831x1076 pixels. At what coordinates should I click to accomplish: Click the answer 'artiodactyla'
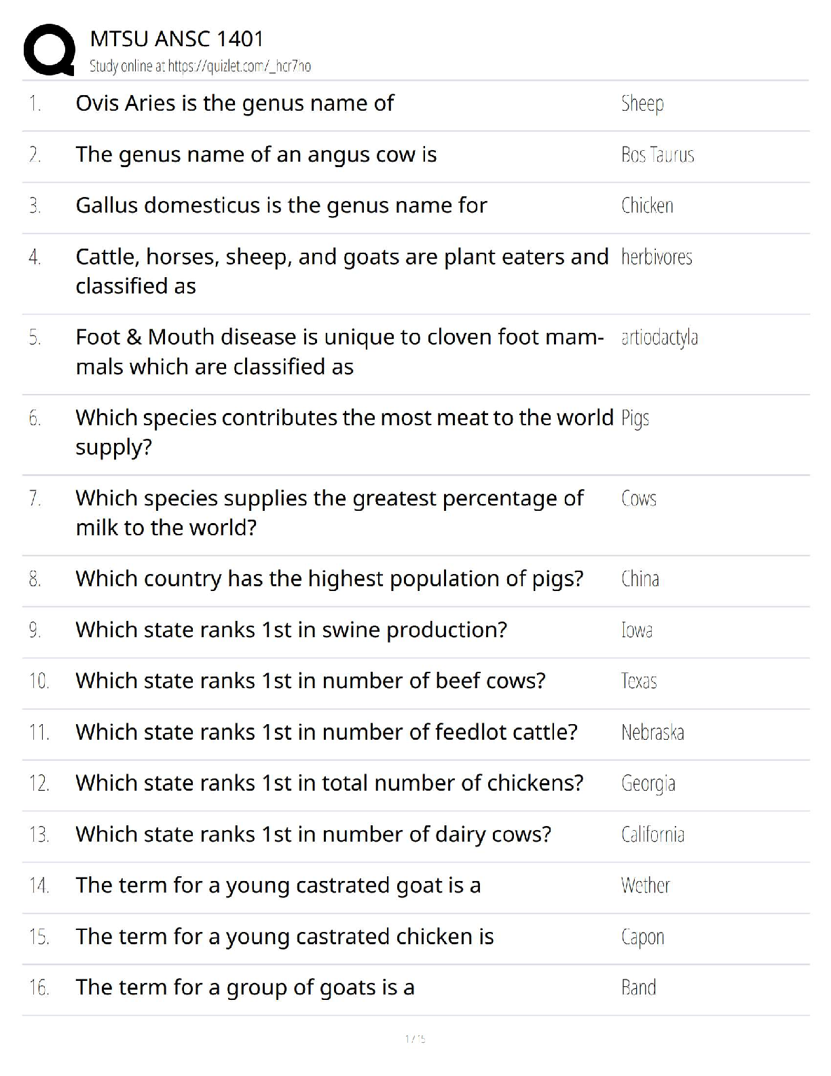tap(659, 338)
